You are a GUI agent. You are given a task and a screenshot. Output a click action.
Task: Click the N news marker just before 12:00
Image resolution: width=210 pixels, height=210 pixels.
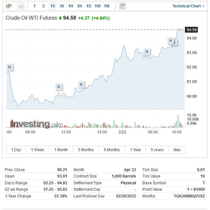[x=59, y=87]
